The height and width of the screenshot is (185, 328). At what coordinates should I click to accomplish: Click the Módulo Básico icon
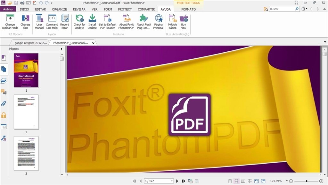pyautogui.click(x=173, y=18)
